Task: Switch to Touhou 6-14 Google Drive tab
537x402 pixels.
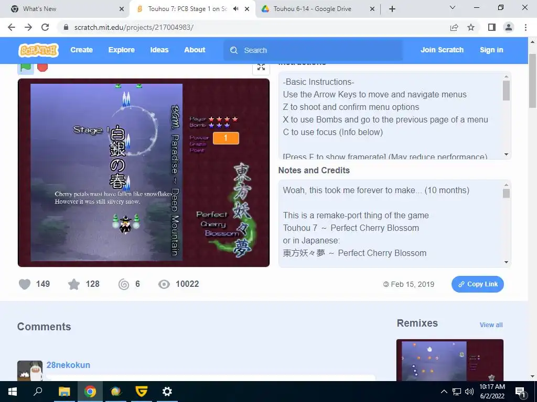Action: 318,9
